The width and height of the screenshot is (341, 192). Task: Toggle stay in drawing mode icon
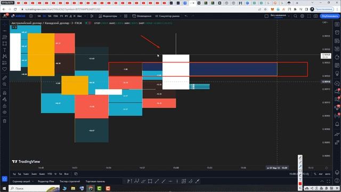5,99
